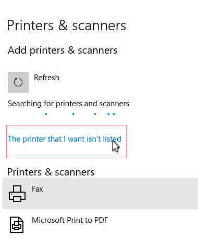
Task: Click the word 'PDF' in Microsoft Print to PDF
Action: click(x=101, y=220)
